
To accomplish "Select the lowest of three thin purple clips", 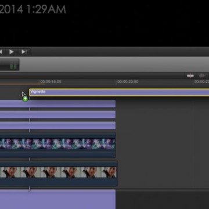I will [x=57, y=125].
